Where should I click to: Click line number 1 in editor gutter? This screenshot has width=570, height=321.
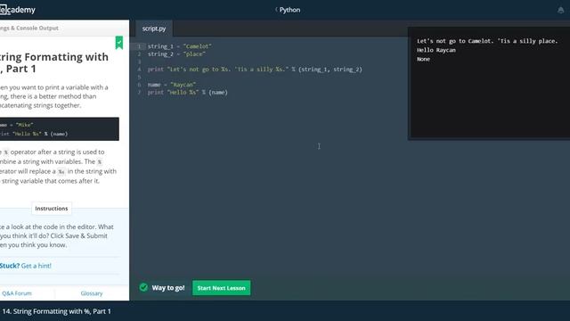click(x=139, y=46)
